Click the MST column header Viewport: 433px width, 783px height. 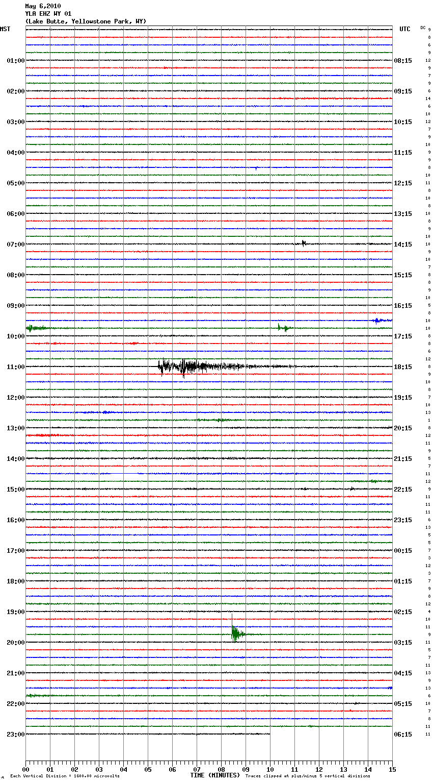5,29
